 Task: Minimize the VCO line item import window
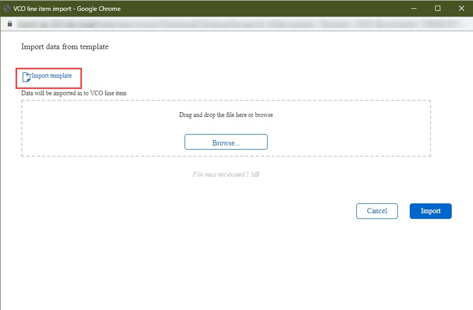(414, 8)
